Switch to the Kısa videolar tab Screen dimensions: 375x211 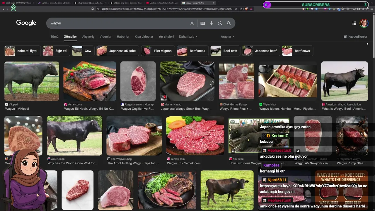coord(144,37)
